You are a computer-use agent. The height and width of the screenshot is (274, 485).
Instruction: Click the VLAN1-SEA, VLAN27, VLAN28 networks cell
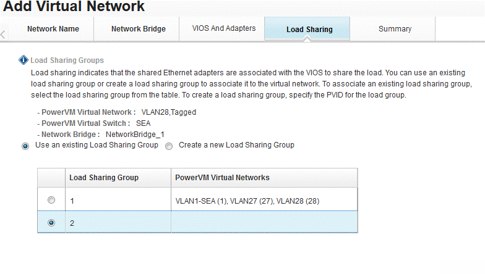click(x=247, y=201)
